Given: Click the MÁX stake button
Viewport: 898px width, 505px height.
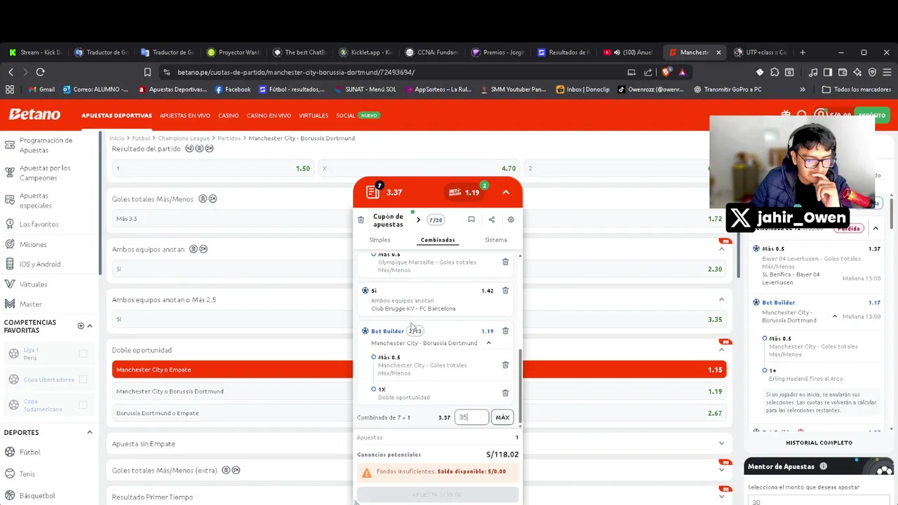Looking at the screenshot, I should click(x=502, y=417).
